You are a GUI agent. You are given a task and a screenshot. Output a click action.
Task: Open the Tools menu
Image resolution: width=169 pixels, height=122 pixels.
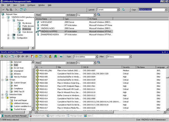pyautogui.click(x=22, y=5)
